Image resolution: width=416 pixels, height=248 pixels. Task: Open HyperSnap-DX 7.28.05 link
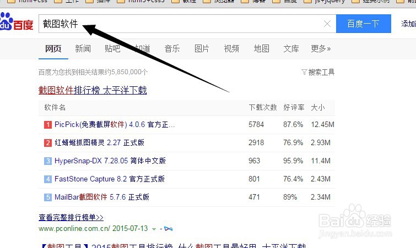pyautogui.click(x=110, y=161)
